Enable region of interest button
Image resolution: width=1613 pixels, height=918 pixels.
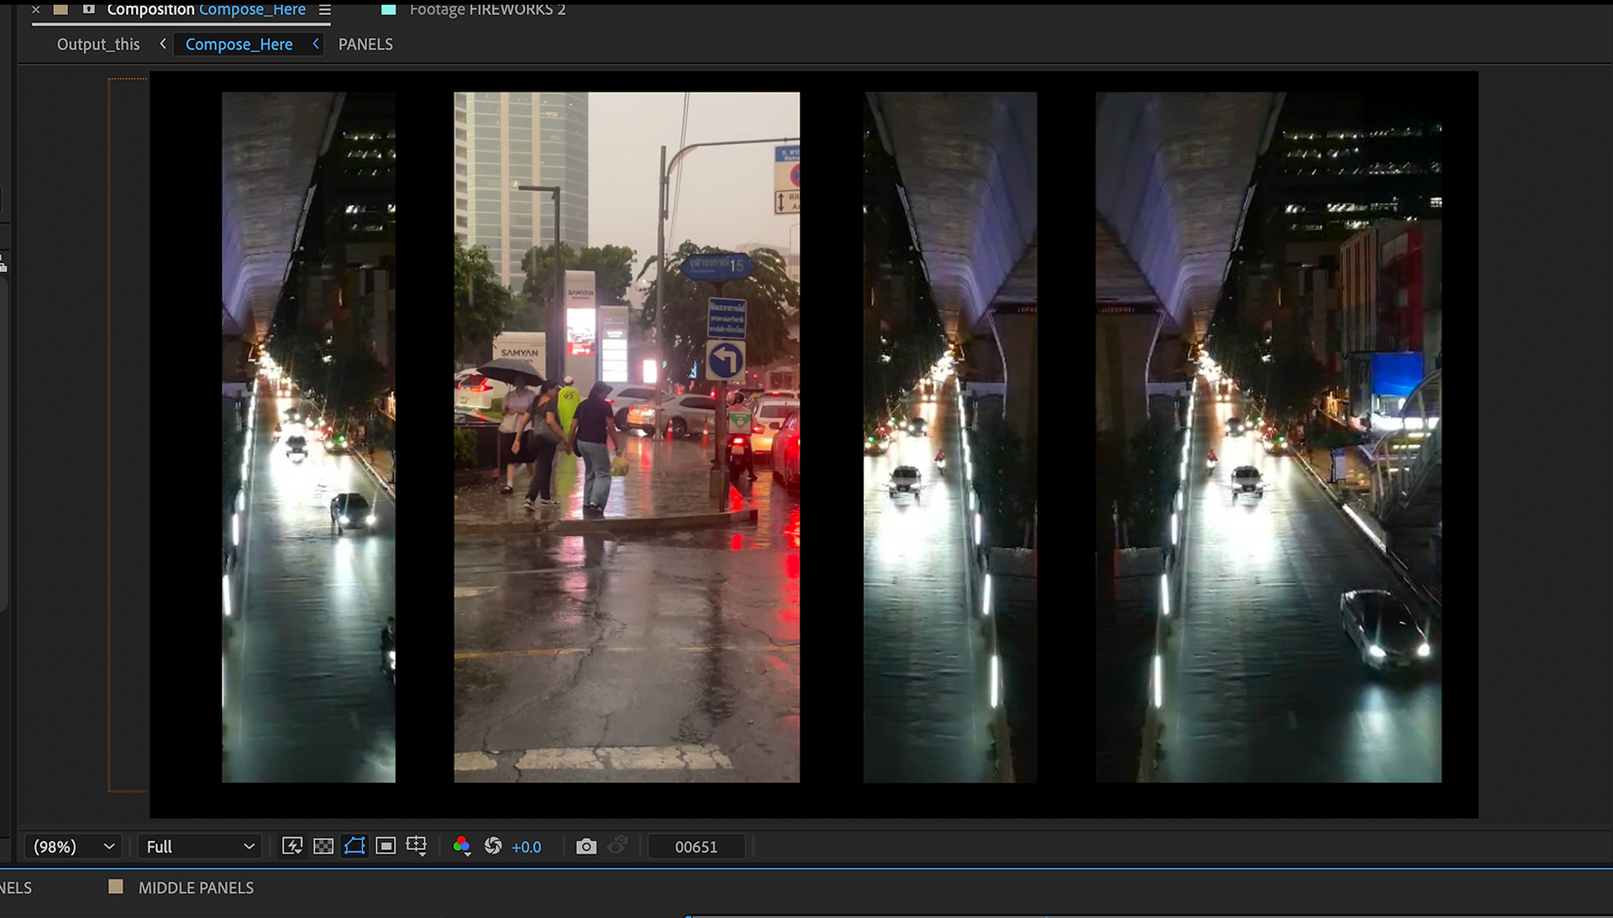pyautogui.click(x=386, y=847)
